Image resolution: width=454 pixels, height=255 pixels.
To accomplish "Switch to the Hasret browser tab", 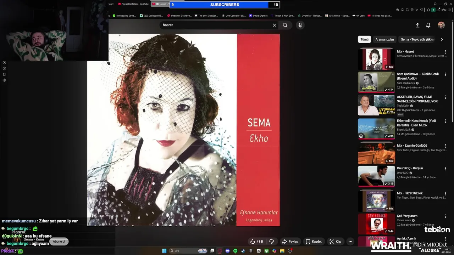I will (160, 4).
